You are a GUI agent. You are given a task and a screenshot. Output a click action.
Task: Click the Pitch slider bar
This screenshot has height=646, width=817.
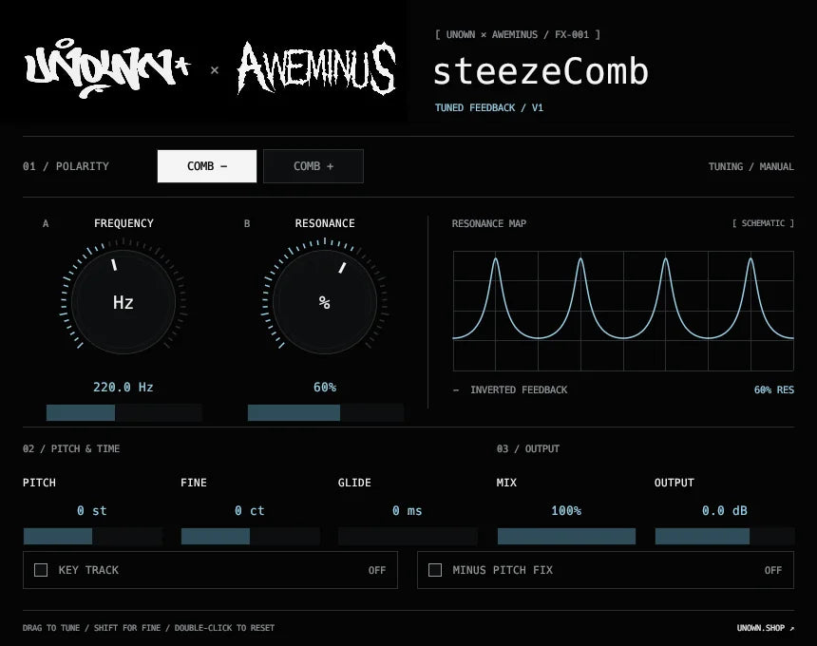click(93, 536)
